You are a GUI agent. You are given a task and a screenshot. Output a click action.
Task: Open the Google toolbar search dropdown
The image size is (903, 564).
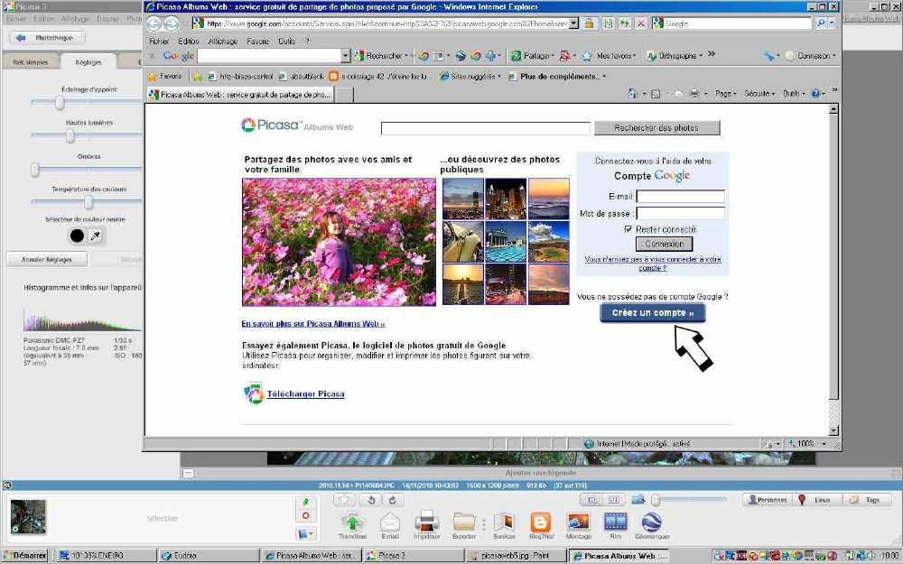[x=346, y=56]
